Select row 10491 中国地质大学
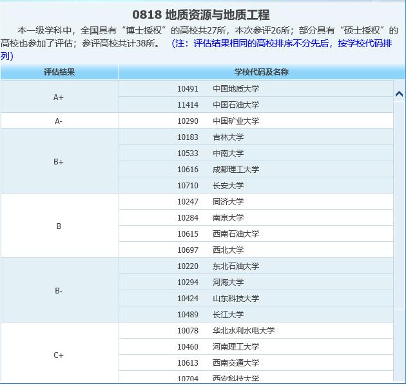The image size is (406, 387). 256,88
